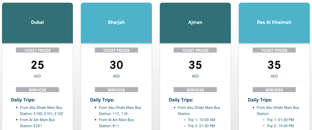
Task: Open the Ajman destination card header
Action: pyautogui.click(x=195, y=23)
